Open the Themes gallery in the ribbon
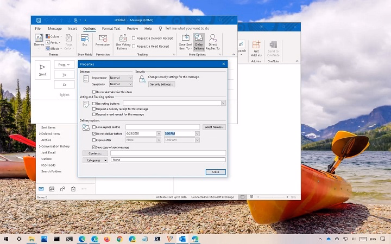The height and width of the screenshot is (244, 391). (39, 41)
